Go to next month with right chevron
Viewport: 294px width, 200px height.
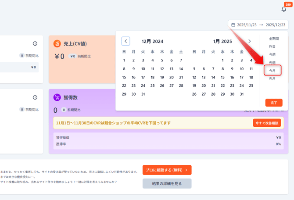click(x=250, y=41)
